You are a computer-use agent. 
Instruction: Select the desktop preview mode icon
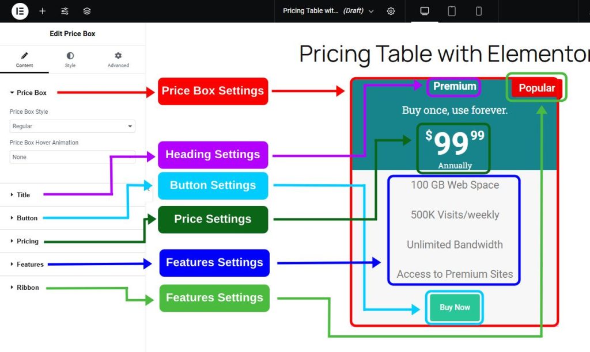[x=424, y=11]
